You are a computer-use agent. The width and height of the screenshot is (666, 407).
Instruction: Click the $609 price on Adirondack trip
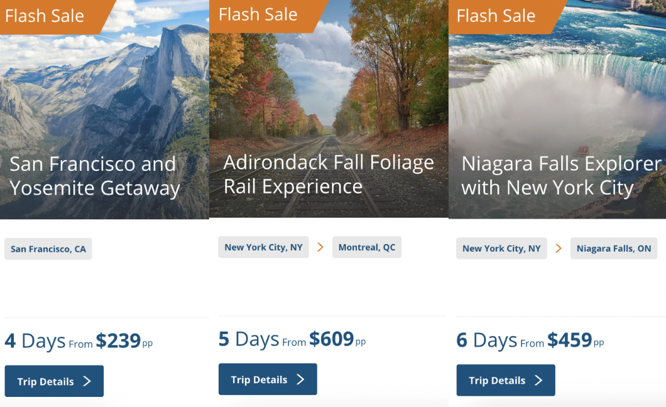click(x=332, y=339)
